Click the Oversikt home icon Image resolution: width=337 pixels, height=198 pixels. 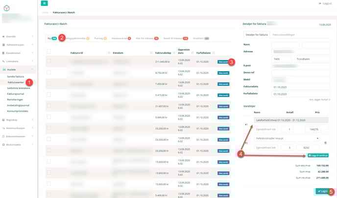3,37
